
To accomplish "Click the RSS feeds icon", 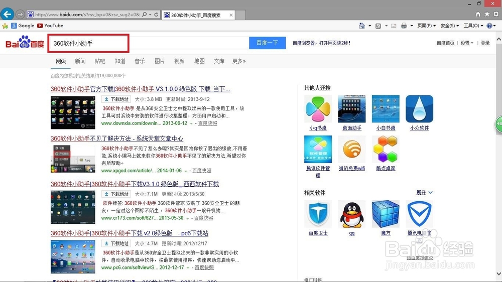I will pyautogui.click(x=378, y=26).
